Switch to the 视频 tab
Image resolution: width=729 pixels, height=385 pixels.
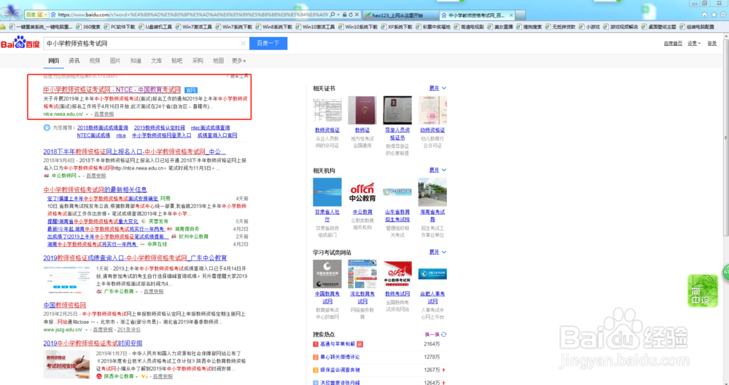click(94, 61)
